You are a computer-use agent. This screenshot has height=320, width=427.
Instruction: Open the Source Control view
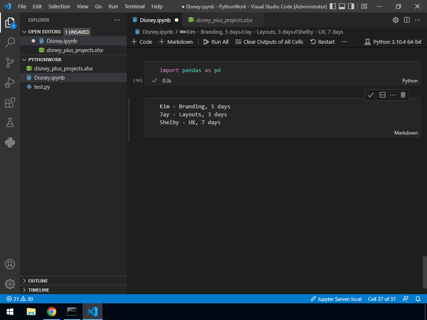click(x=10, y=62)
